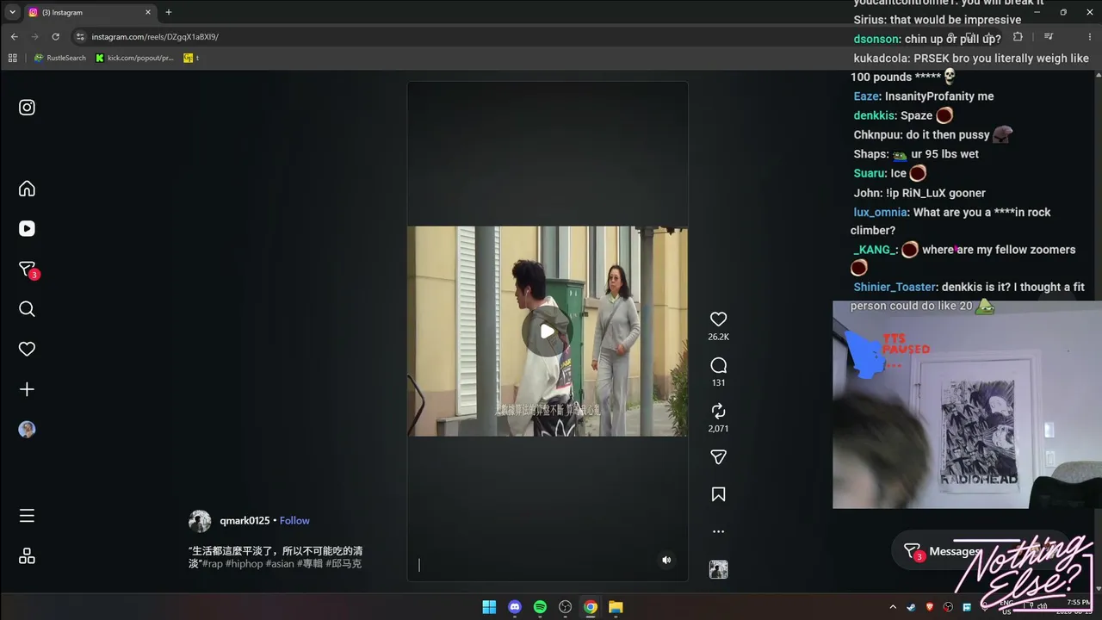This screenshot has height=620, width=1102.
Task: Open Search in the Instagram sidebar
Action: click(27, 309)
